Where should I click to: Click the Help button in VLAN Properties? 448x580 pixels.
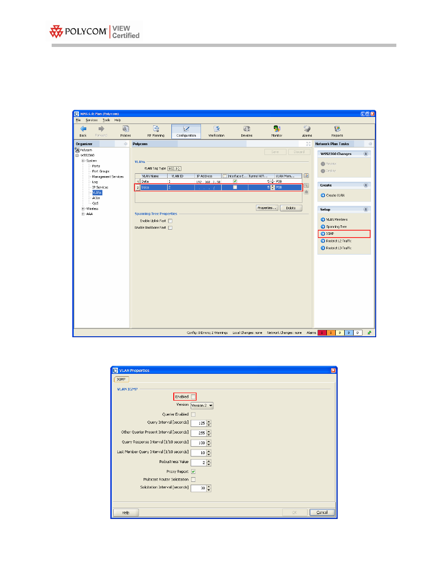pyautogui.click(x=126, y=512)
